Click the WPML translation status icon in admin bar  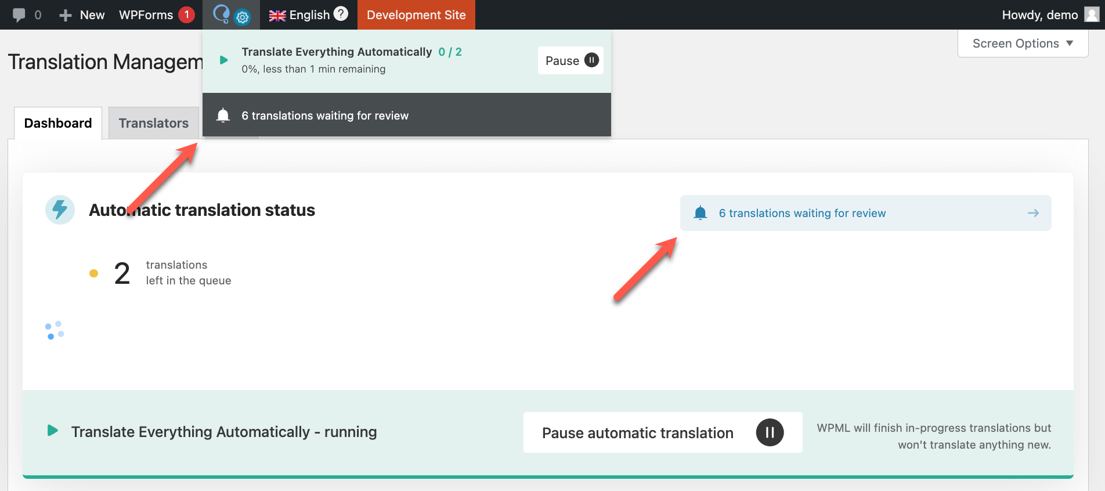click(x=230, y=15)
